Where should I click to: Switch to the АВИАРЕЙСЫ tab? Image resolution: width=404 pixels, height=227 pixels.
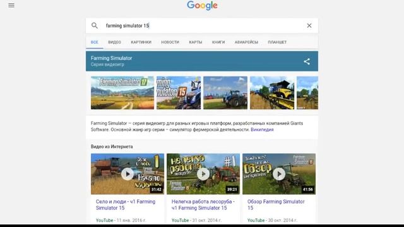(246, 42)
